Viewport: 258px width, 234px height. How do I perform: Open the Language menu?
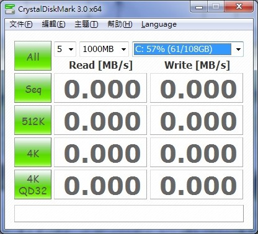coord(159,24)
